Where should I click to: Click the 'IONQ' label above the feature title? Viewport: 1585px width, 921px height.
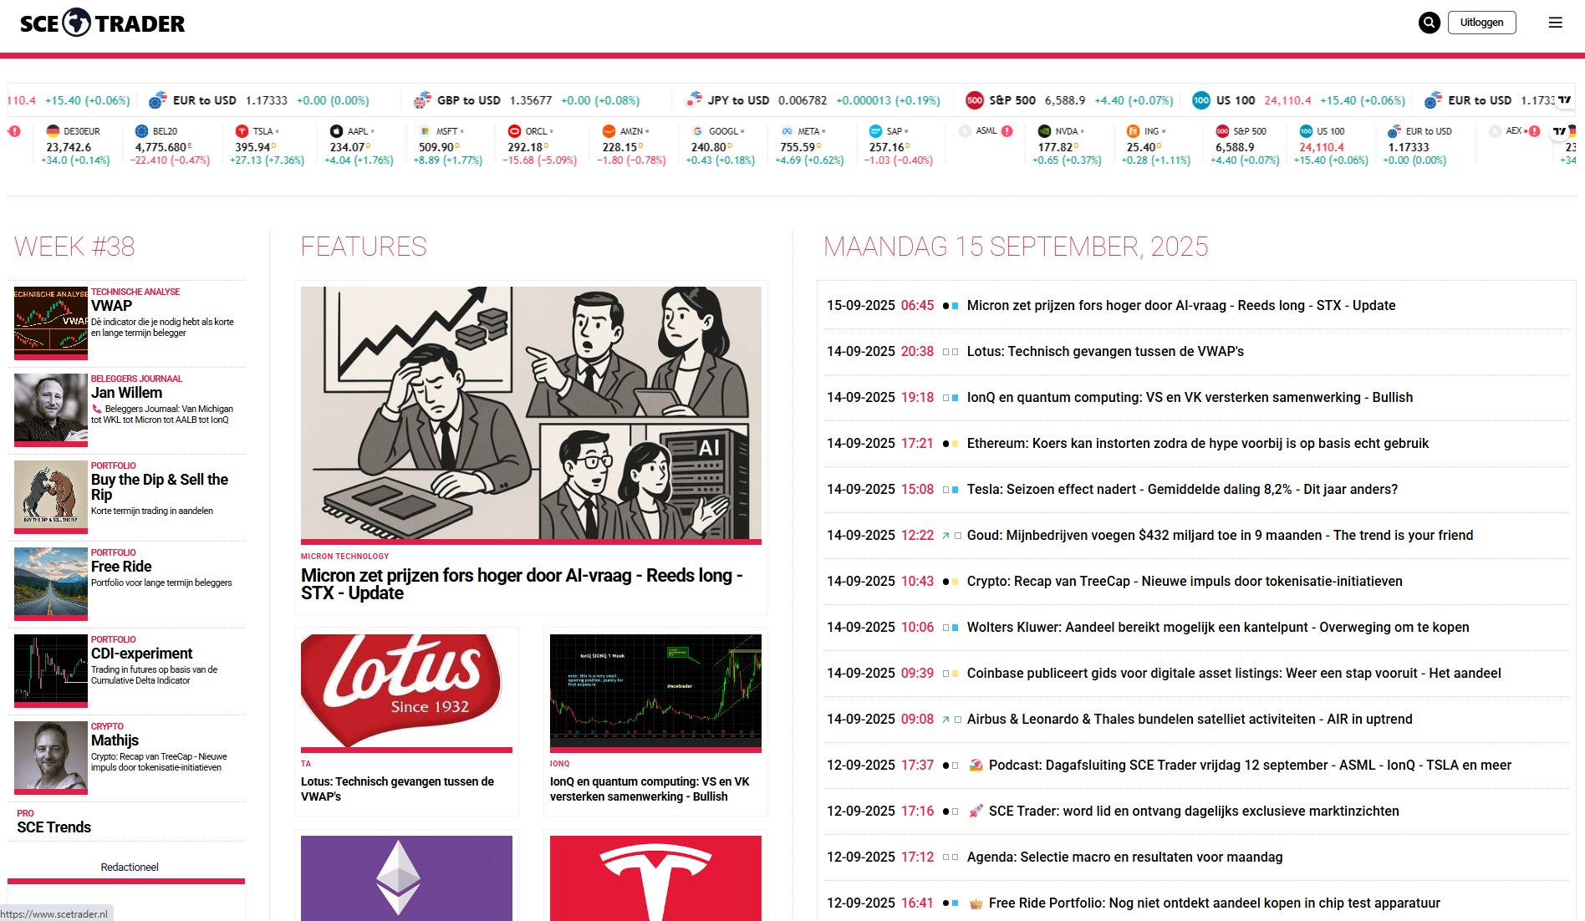pos(560,764)
